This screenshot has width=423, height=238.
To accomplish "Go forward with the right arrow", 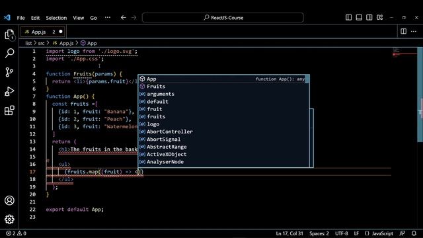I will point(134,18).
